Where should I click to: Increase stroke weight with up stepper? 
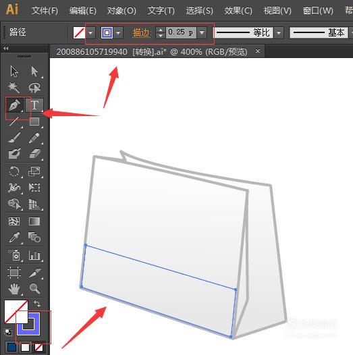point(161,30)
